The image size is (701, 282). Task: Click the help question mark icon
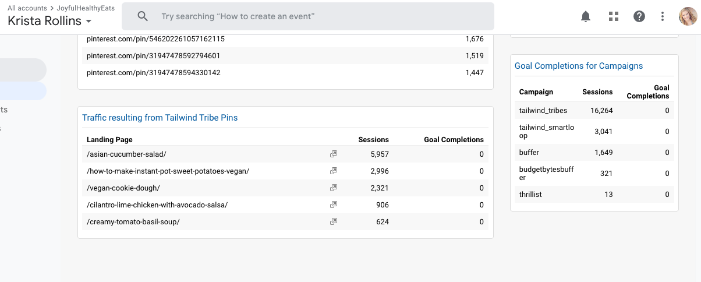pyautogui.click(x=639, y=16)
